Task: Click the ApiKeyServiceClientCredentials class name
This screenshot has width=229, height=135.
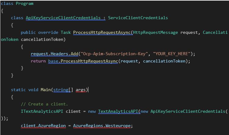Action: [x=63, y=18]
